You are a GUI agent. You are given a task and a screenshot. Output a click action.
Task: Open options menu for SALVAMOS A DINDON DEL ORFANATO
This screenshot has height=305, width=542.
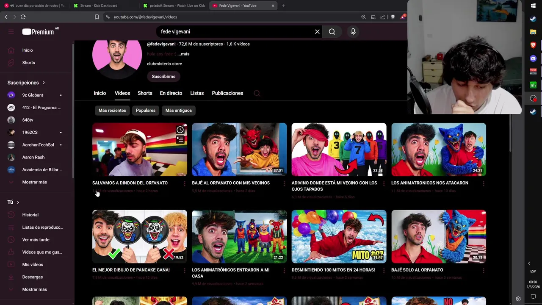click(x=184, y=183)
